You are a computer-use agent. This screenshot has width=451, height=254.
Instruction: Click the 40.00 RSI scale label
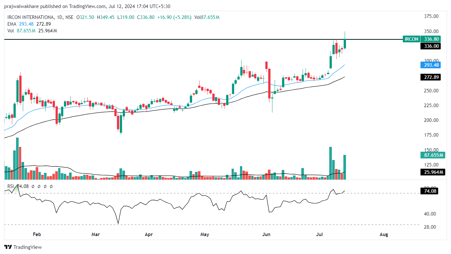tap(430, 214)
